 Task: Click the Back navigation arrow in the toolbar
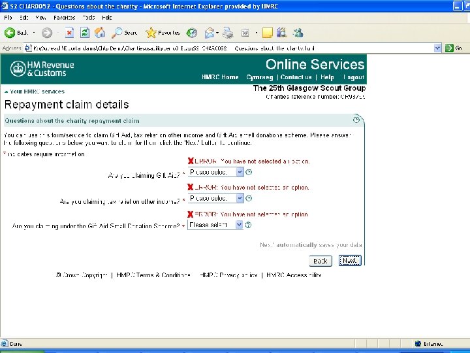tap(10, 33)
